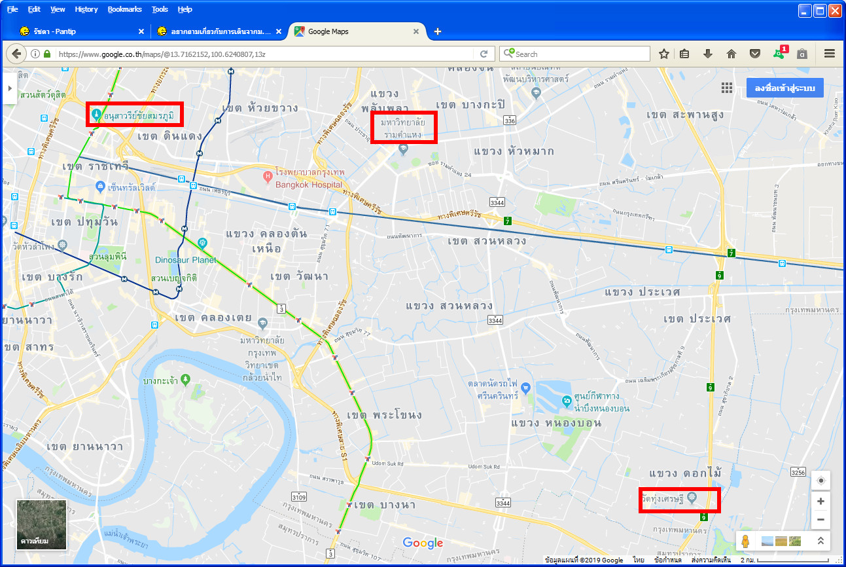This screenshot has width=846, height=567.
Task: Expand the imagery strip with double chevron
Action: point(820,541)
